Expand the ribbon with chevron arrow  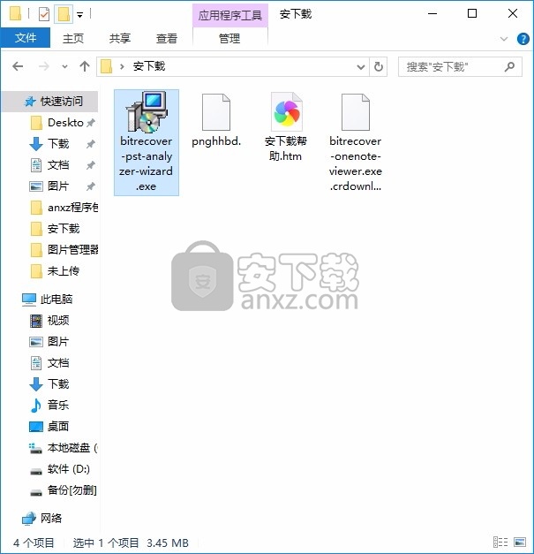coord(504,39)
